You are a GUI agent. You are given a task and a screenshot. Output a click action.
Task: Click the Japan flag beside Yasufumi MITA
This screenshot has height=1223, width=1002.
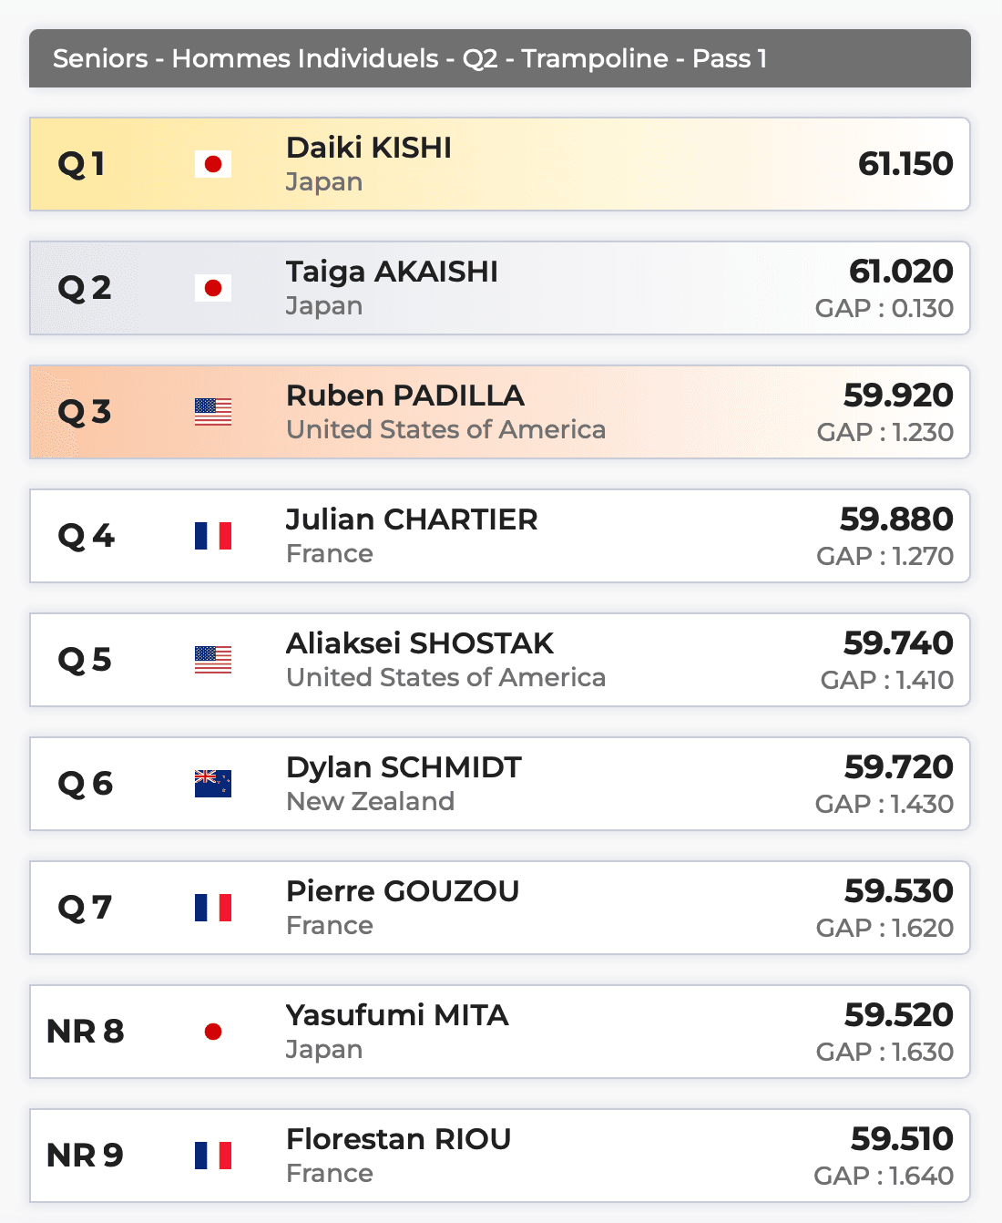[213, 1032]
